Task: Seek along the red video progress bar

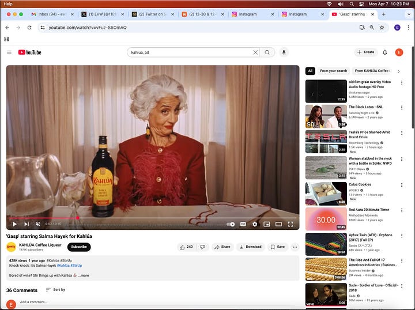Action: [x=154, y=218]
